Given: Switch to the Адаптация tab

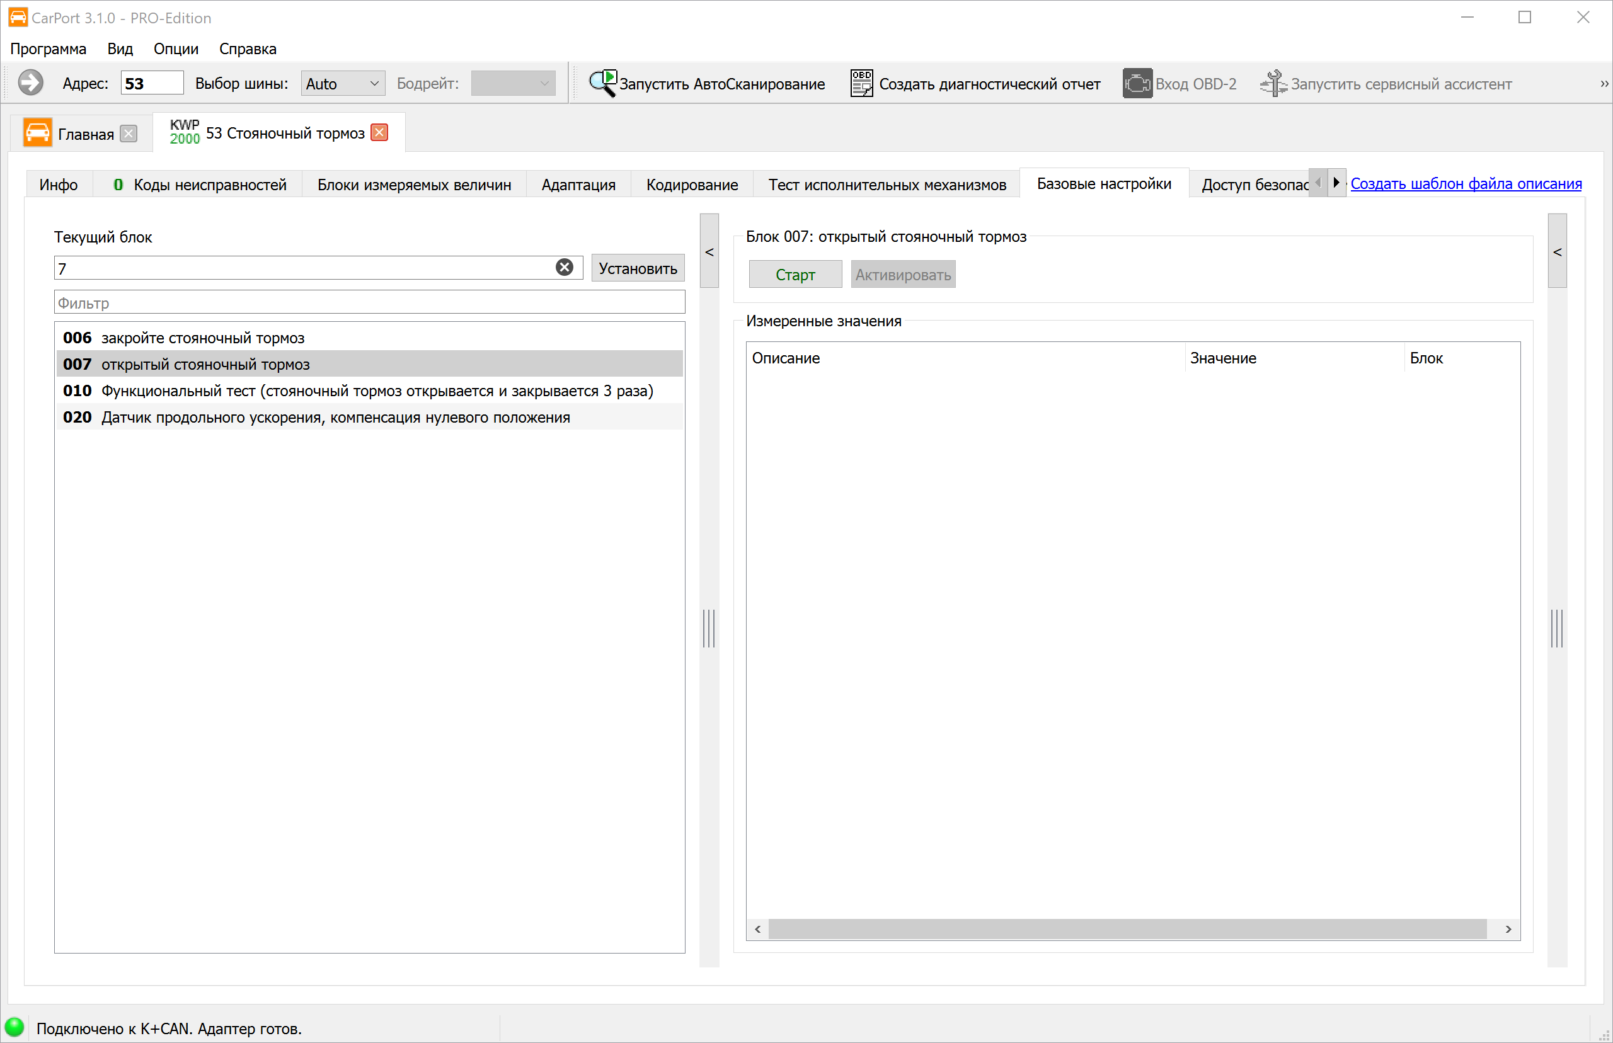Looking at the screenshot, I should 578,184.
